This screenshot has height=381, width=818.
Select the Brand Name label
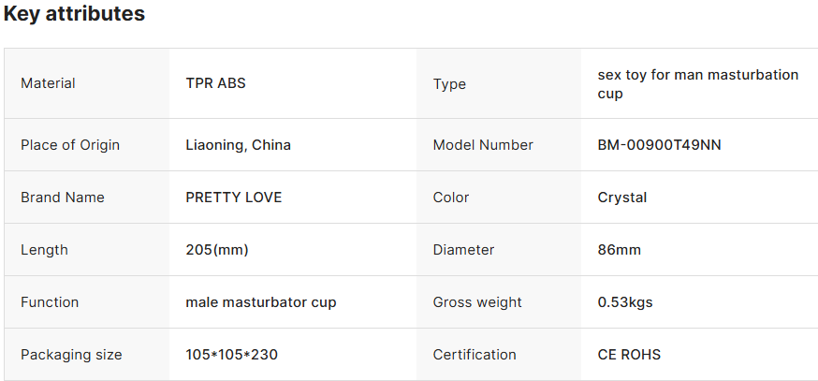tap(63, 198)
